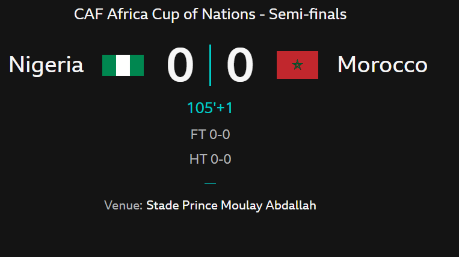This screenshot has width=459, height=257.
Task: Select the Nigeria team name
Action: point(46,65)
